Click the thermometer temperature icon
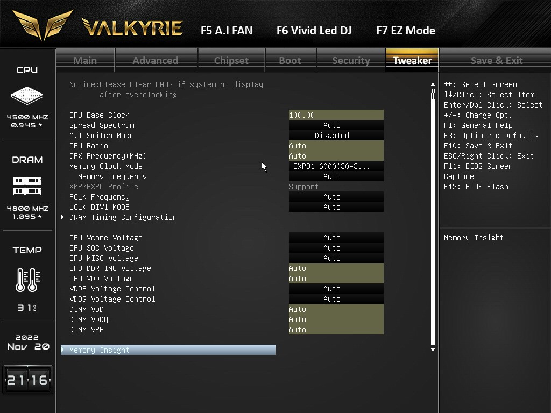Image resolution: width=551 pixels, height=413 pixels. point(28,280)
